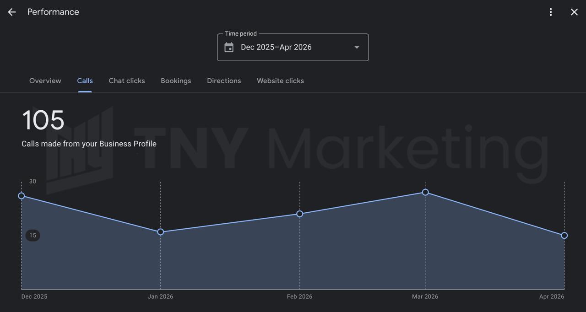This screenshot has width=586, height=312.
Task: Open the Website clicks tab
Action: click(280, 81)
